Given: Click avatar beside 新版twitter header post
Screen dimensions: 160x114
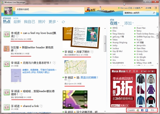Looking at the screenshot, I should pyautogui.click(x=7, y=48).
